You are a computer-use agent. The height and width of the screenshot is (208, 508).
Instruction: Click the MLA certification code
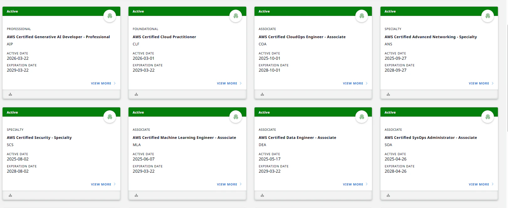(x=137, y=145)
